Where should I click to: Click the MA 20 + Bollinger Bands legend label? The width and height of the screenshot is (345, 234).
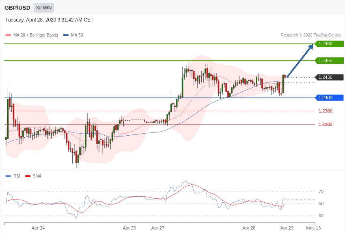point(36,35)
